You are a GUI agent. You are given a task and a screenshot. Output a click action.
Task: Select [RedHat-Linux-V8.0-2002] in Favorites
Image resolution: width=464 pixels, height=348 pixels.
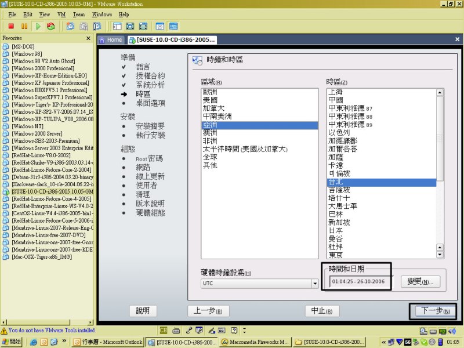tap(41, 155)
